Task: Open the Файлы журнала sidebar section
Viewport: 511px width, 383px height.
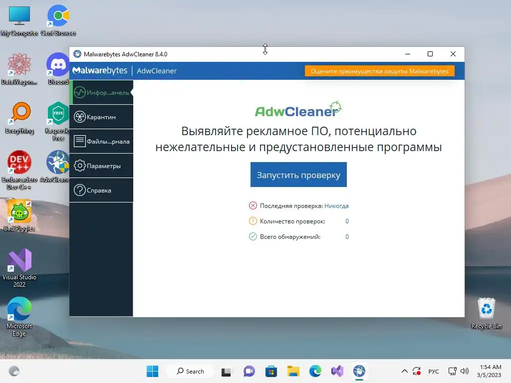Action: click(101, 141)
